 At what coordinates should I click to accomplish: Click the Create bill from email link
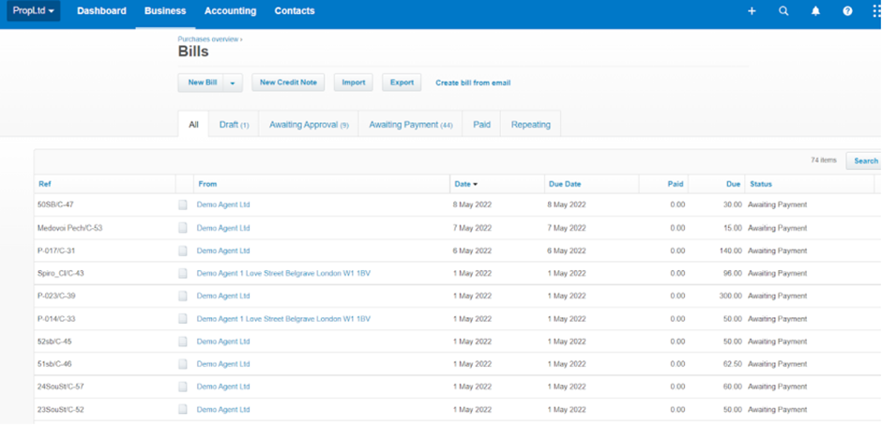(473, 83)
